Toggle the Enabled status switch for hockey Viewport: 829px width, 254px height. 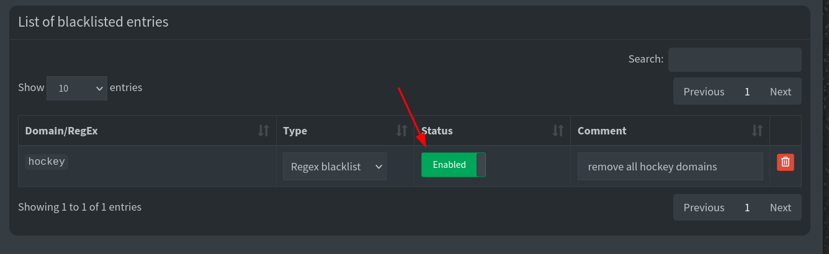point(454,165)
